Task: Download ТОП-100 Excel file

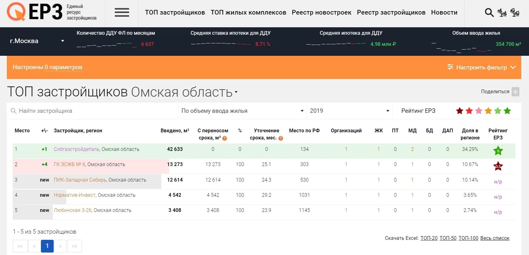Action: click(468, 238)
